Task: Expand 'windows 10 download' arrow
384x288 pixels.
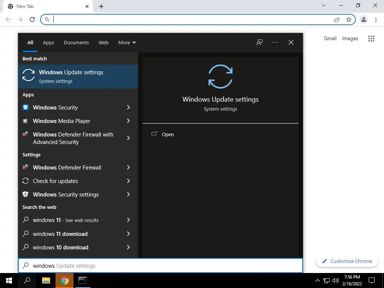Action: pyautogui.click(x=128, y=247)
